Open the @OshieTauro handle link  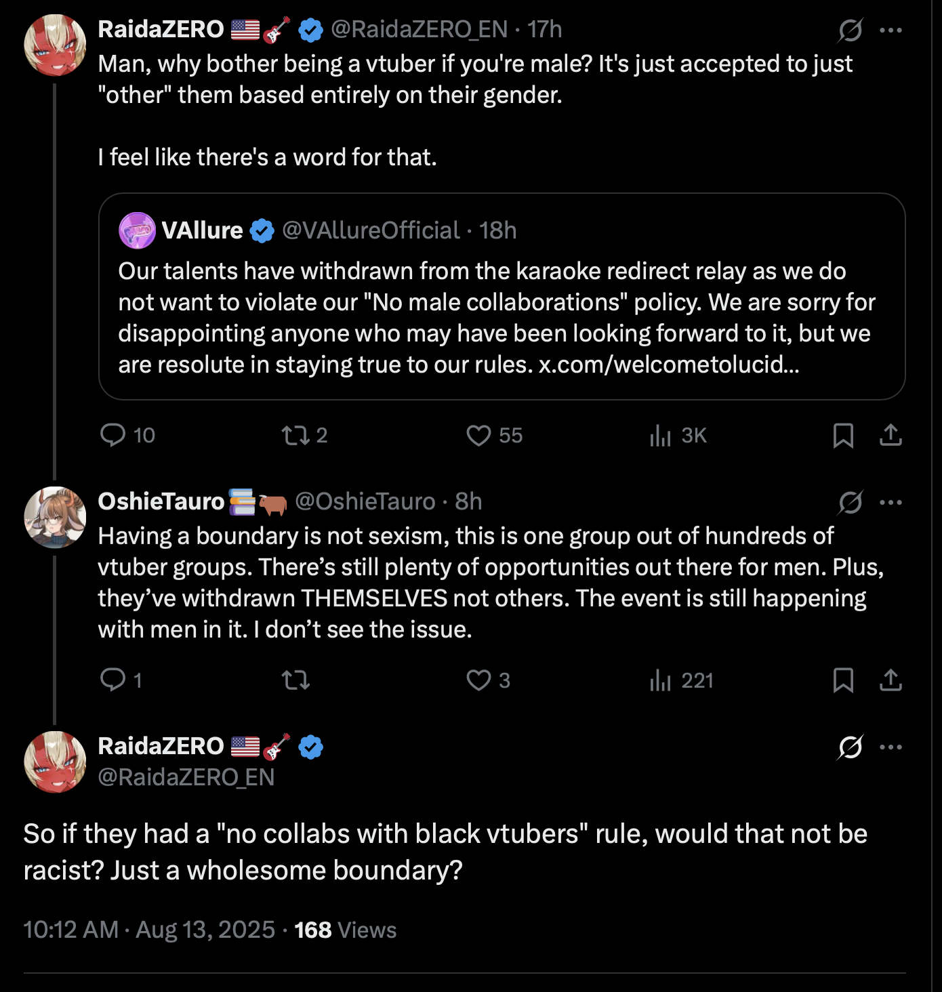pos(365,501)
